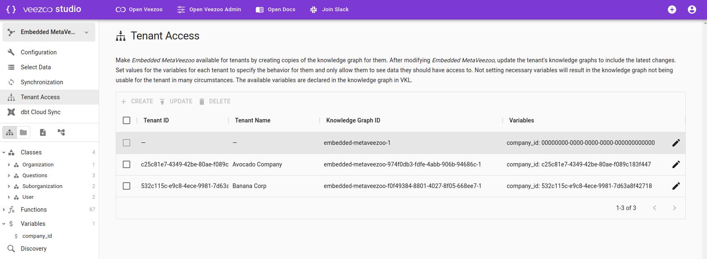Edit variables for Avocado Company row
This screenshot has width=707, height=259.
[x=676, y=164]
